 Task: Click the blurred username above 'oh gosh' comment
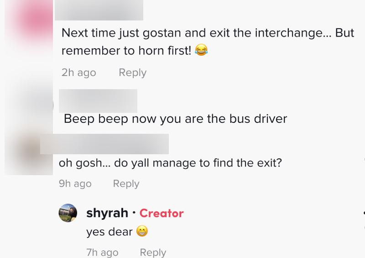pyautogui.click(x=105, y=144)
